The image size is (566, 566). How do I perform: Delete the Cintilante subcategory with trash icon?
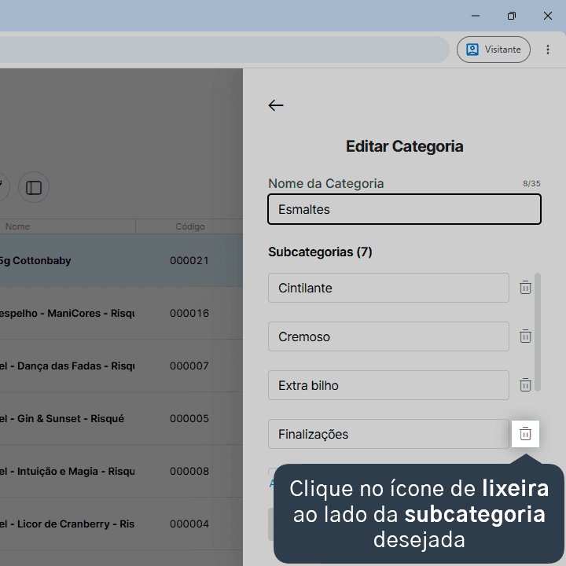click(x=525, y=288)
